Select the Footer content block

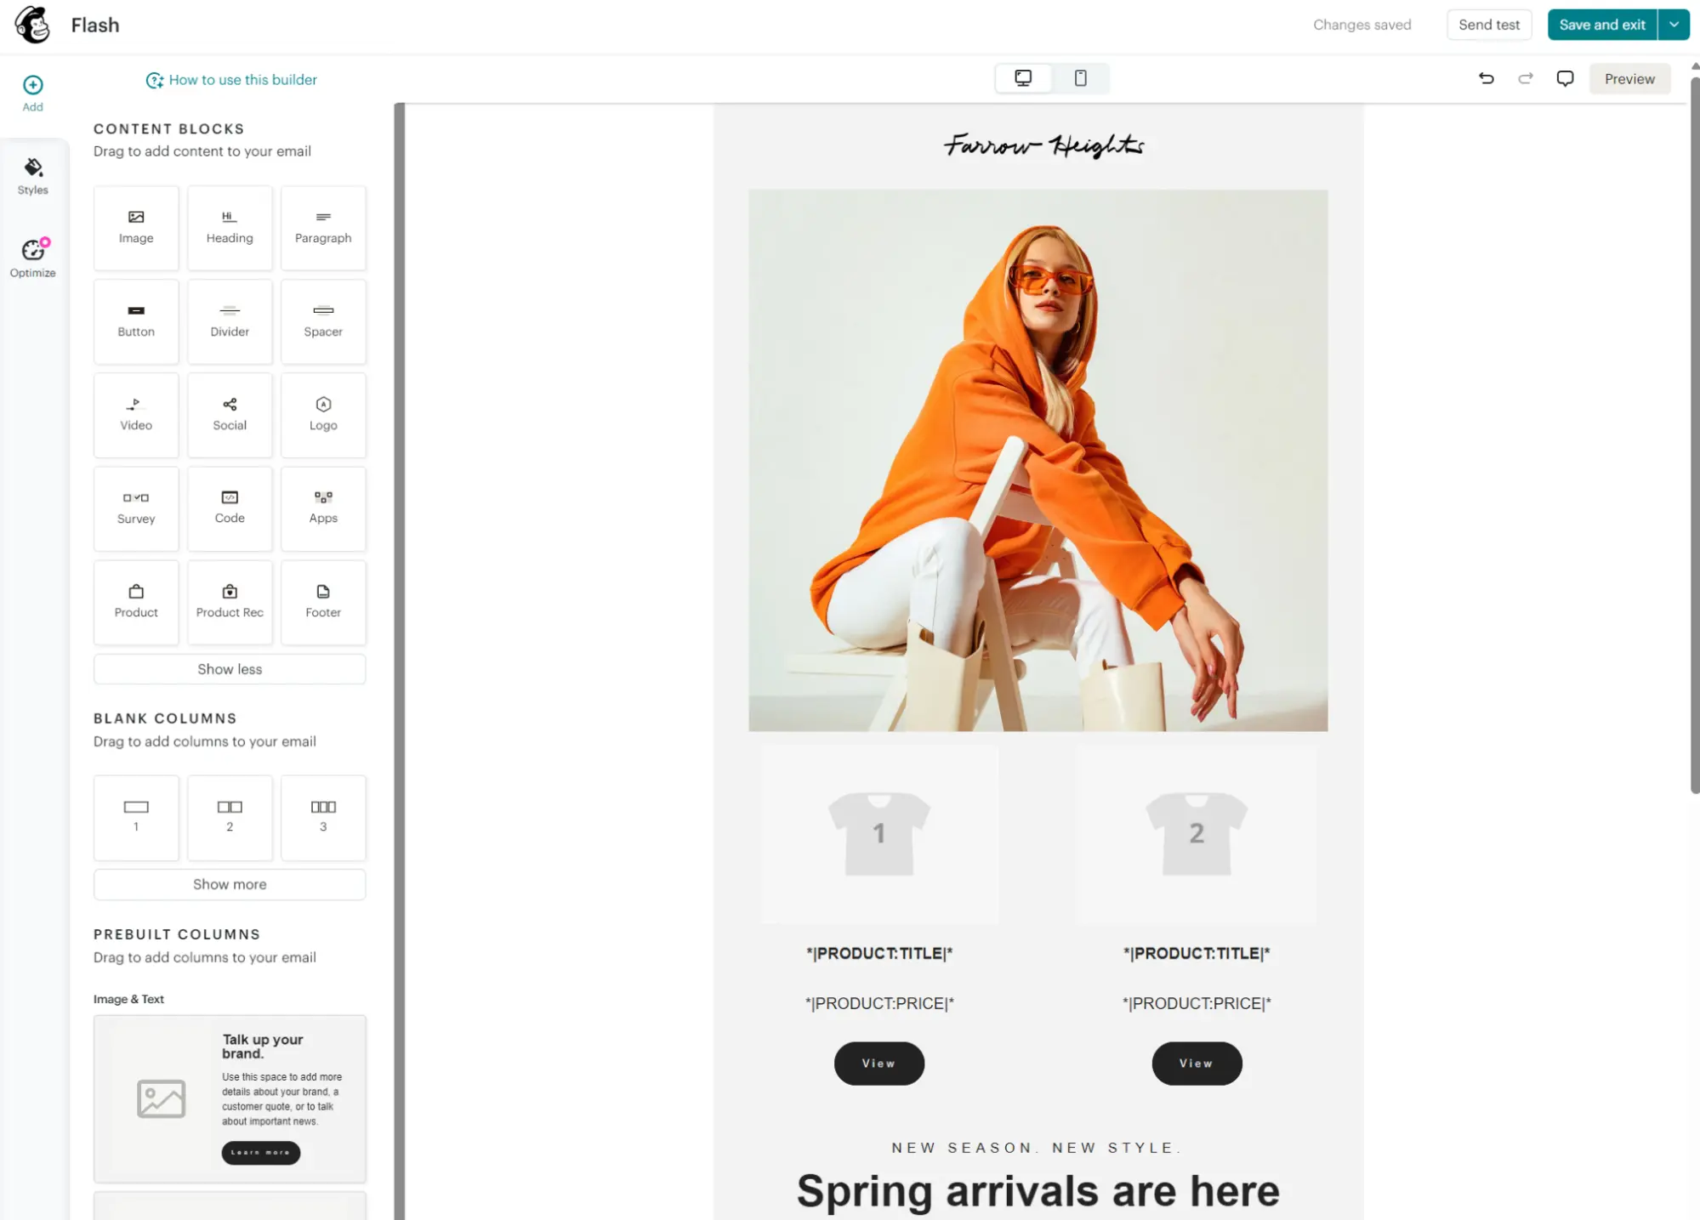click(x=323, y=602)
